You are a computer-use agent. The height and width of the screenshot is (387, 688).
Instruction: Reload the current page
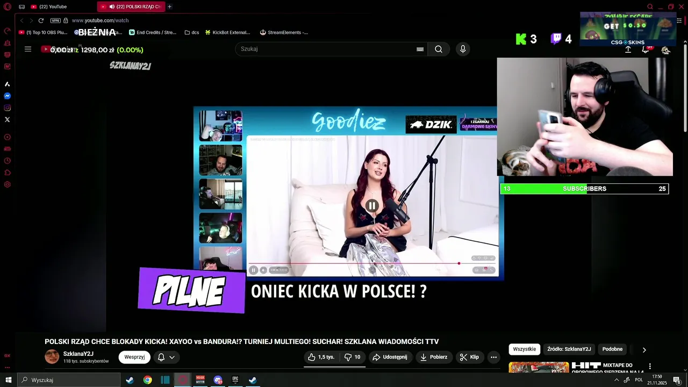[x=41, y=20]
